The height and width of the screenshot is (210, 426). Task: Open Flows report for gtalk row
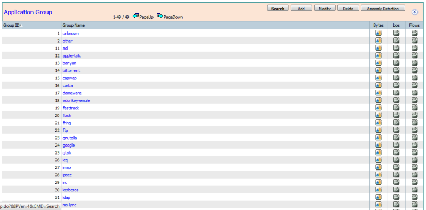tap(414, 152)
